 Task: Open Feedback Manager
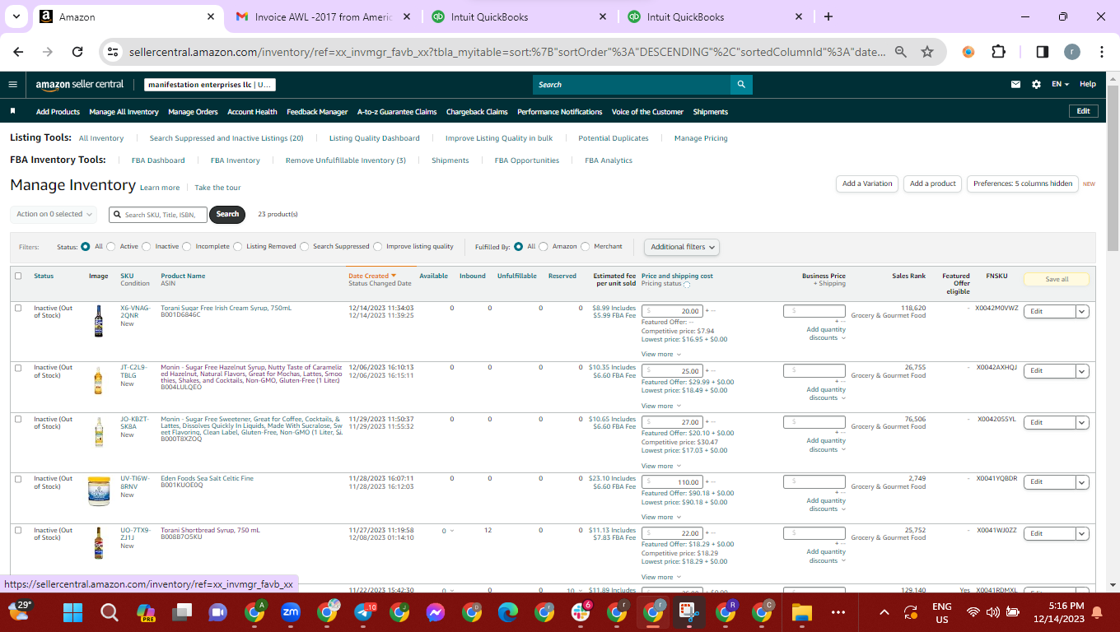coord(317,112)
